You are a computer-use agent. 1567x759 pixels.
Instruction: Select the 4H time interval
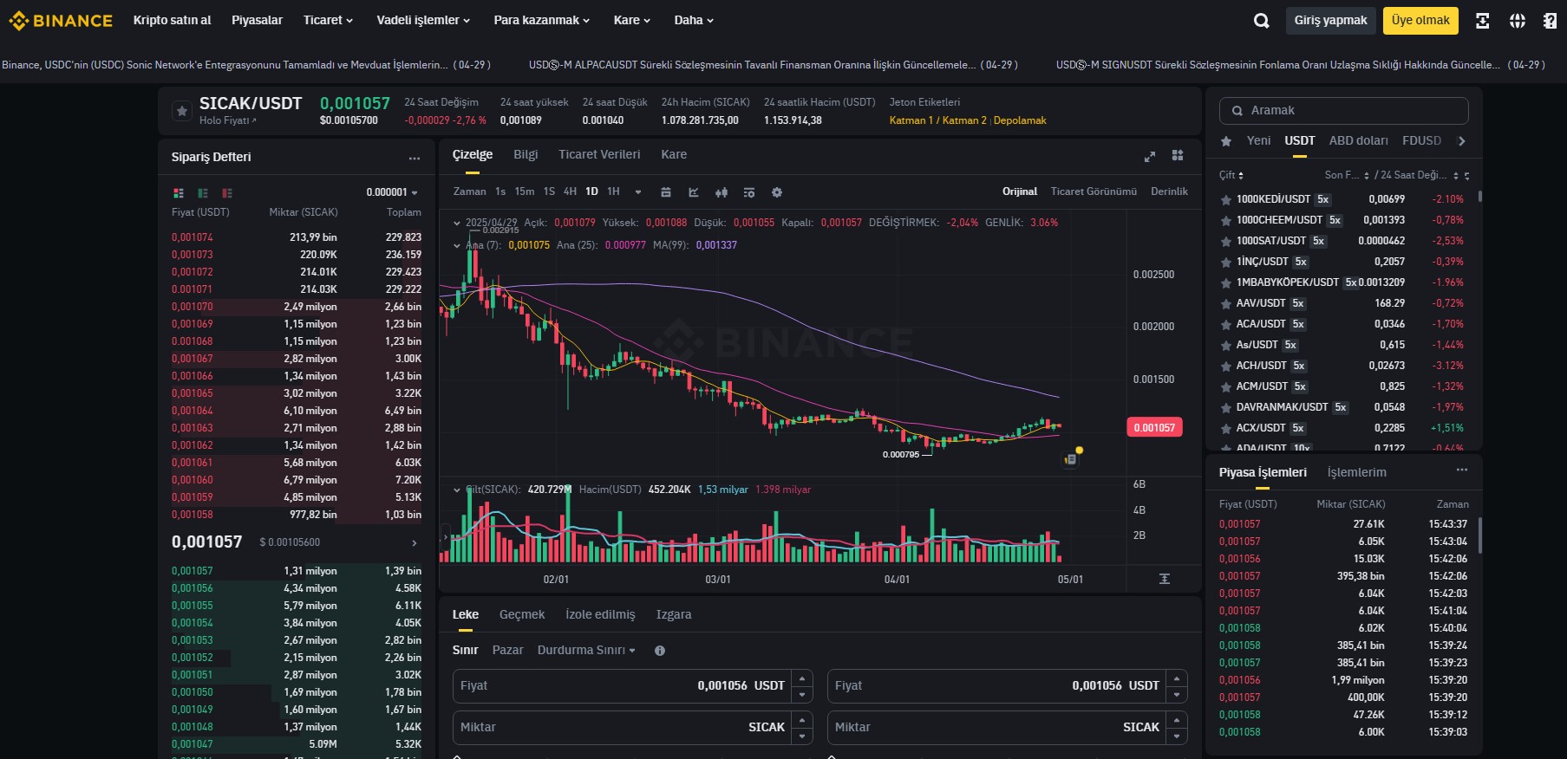pyautogui.click(x=570, y=191)
